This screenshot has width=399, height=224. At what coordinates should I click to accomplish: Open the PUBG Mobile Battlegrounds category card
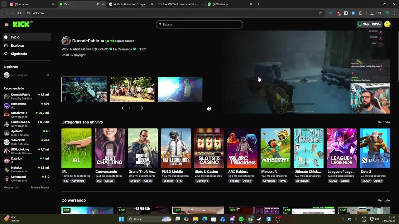[x=176, y=148]
